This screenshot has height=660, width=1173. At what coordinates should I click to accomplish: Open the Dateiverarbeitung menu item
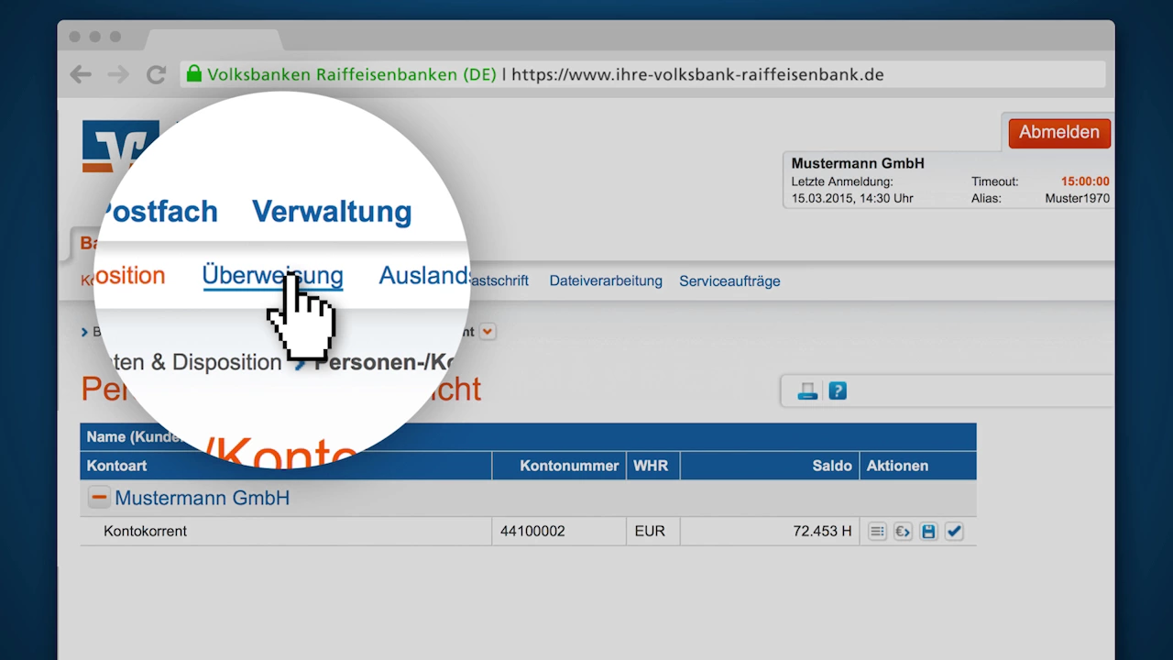click(x=606, y=281)
